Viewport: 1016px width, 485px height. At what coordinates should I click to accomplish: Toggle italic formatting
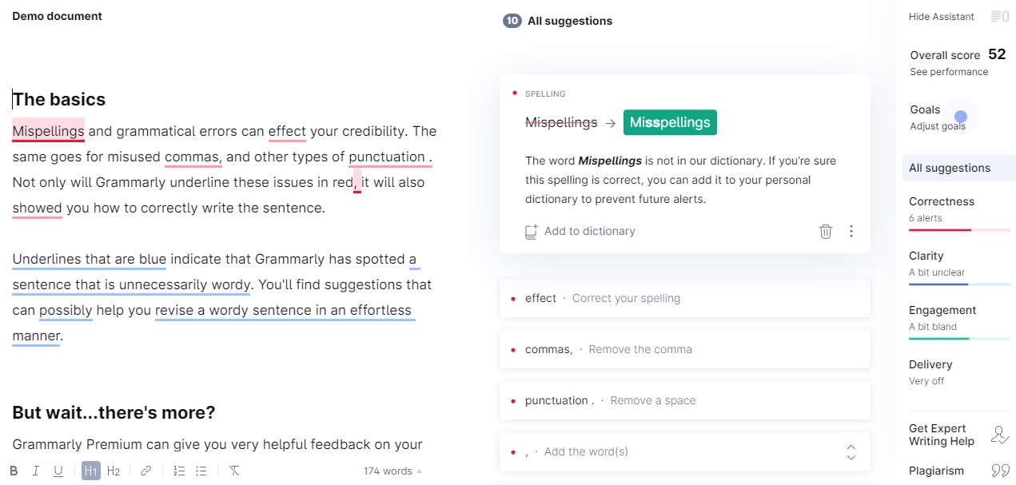[x=36, y=471]
